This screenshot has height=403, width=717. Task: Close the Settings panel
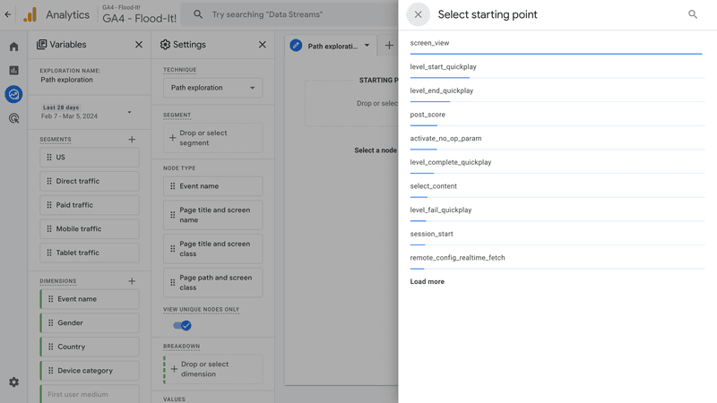point(262,45)
